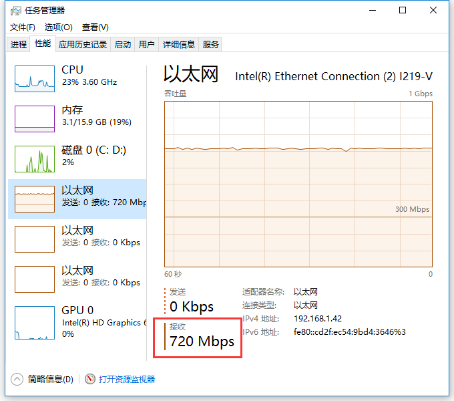Switch to the 服务 tab
454x401 pixels.
[210, 44]
